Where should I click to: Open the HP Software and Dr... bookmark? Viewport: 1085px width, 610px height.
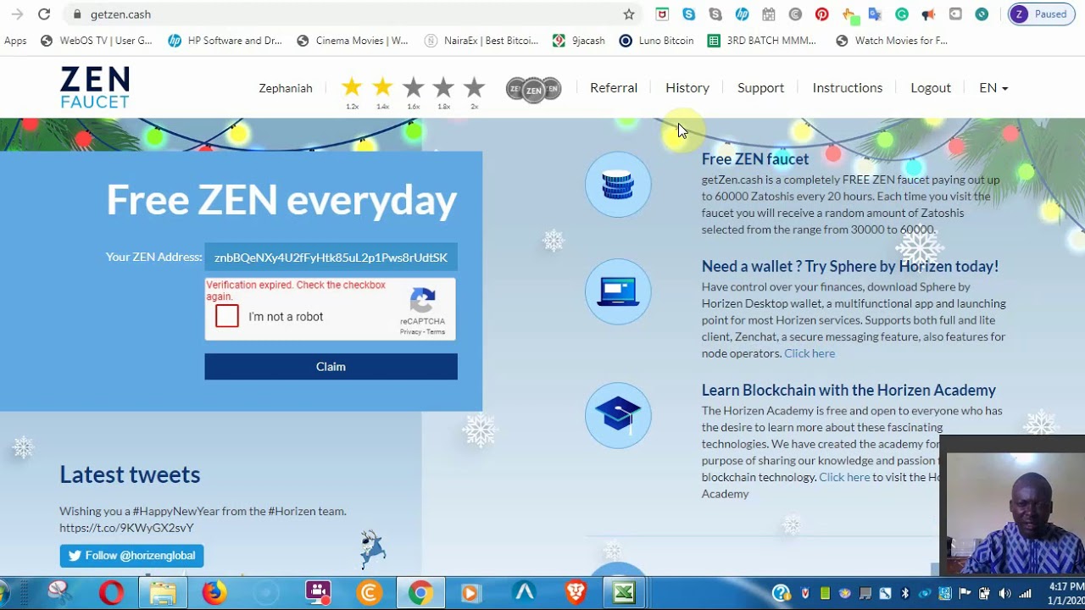tap(225, 41)
